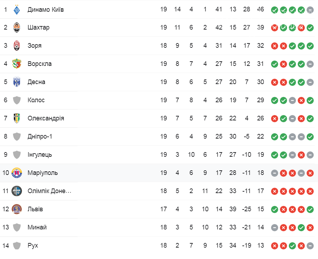Click the Динамо Київ club logo
This screenshot has width=318, height=259.
point(17,10)
